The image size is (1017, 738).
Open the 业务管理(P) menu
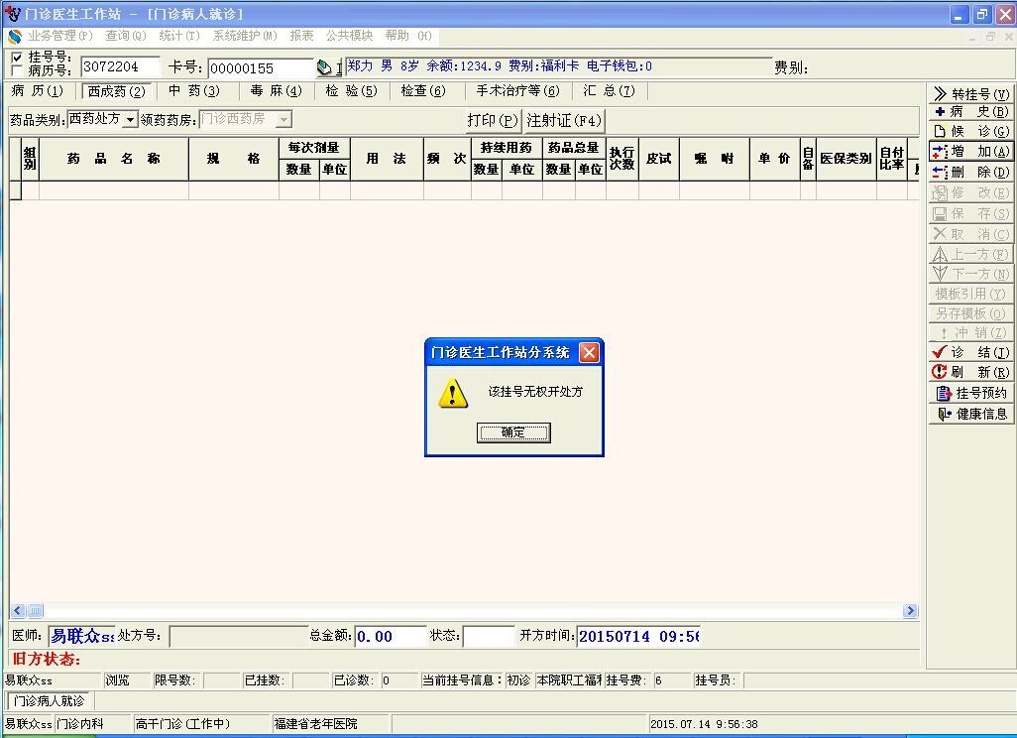pyautogui.click(x=60, y=36)
